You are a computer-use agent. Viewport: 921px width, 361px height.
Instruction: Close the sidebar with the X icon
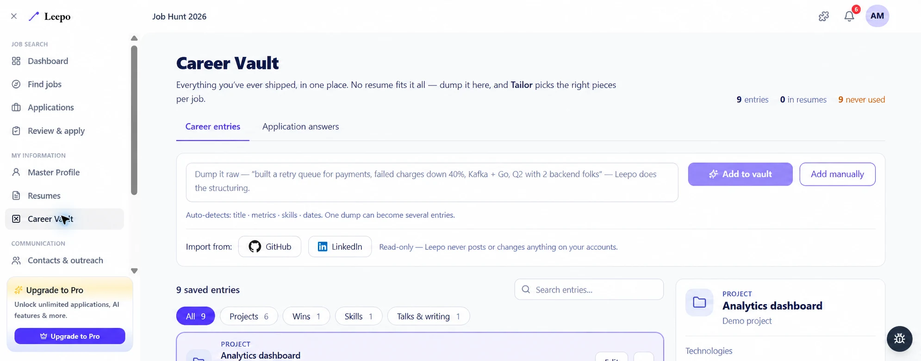pyautogui.click(x=14, y=16)
